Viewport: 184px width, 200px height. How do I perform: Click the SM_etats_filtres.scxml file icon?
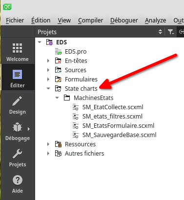click(x=76, y=117)
